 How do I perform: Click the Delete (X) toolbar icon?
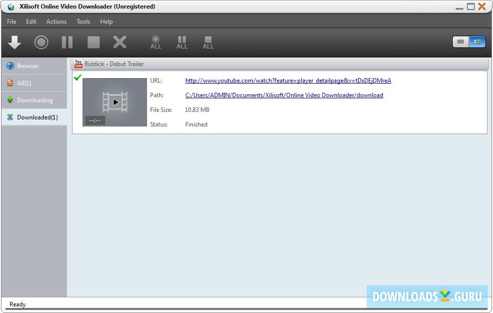(119, 42)
